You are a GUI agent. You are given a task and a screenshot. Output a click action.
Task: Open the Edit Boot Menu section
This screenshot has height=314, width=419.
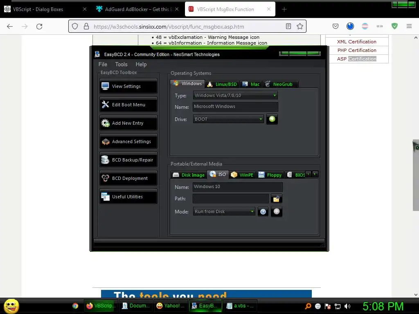point(128,105)
